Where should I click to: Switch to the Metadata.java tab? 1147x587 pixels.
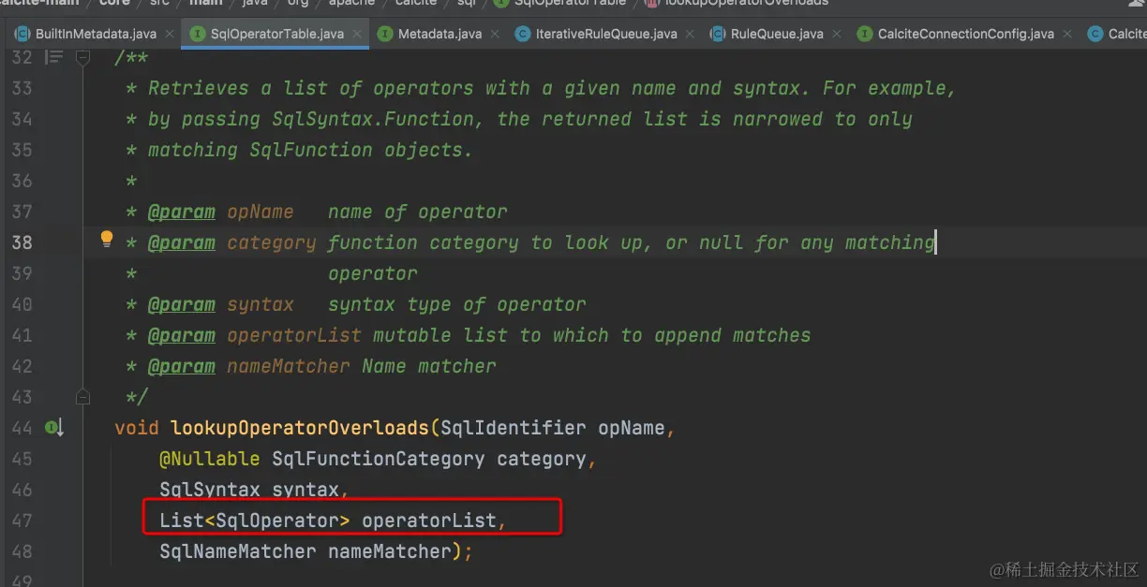pyautogui.click(x=439, y=34)
